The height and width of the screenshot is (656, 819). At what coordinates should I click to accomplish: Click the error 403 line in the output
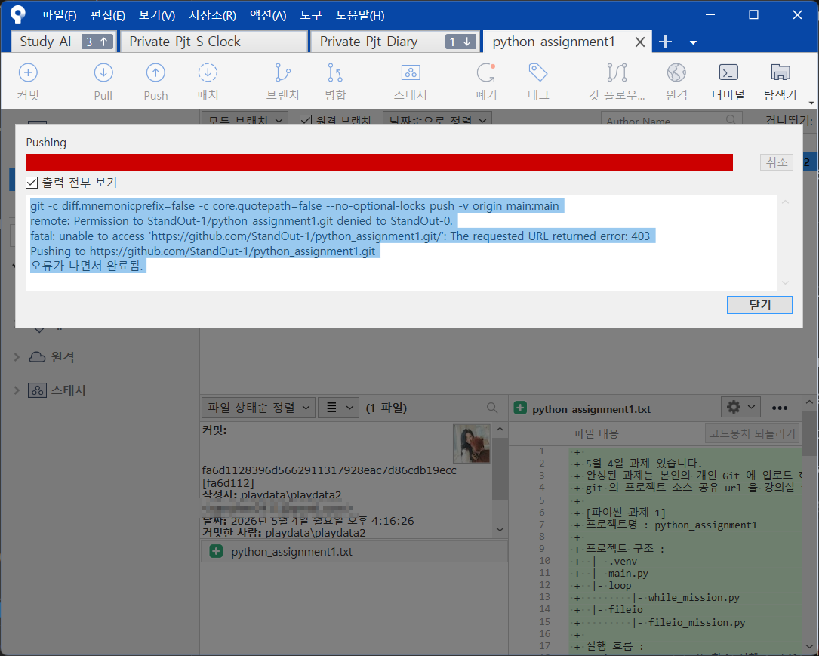(340, 236)
